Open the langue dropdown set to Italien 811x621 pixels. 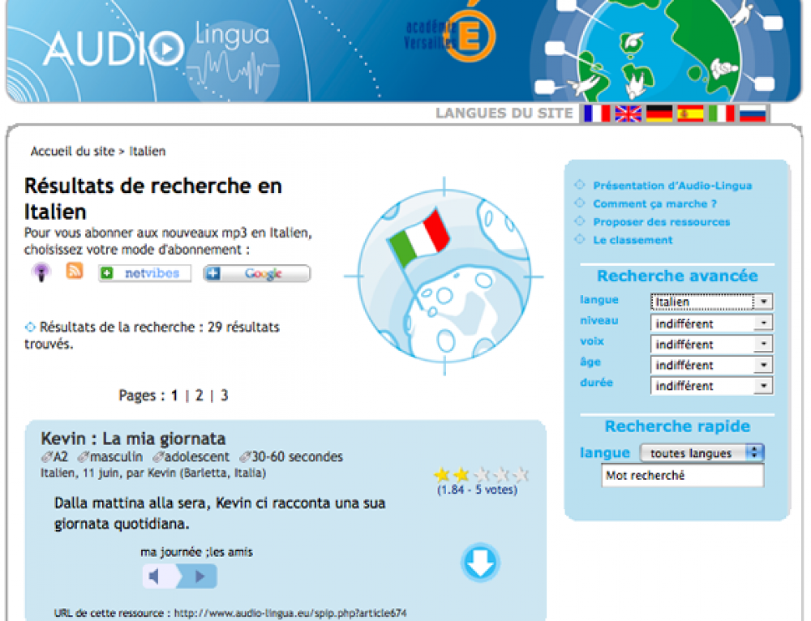[x=711, y=302]
